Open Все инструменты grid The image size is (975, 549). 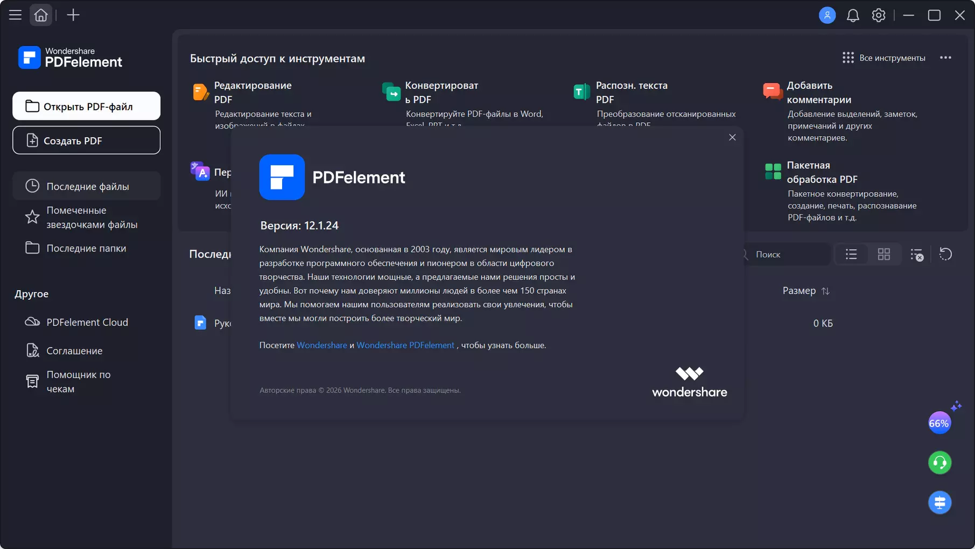click(883, 58)
